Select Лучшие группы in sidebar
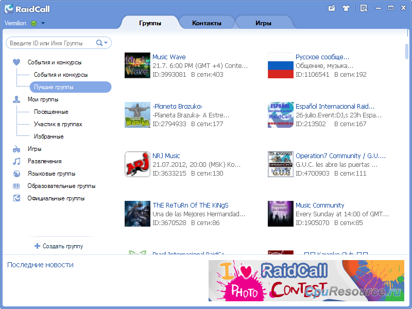The height and width of the screenshot is (309, 412). 71,87
